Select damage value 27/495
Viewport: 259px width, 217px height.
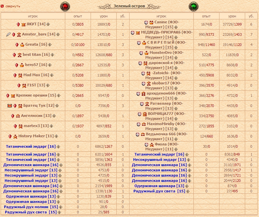tap(232, 191)
